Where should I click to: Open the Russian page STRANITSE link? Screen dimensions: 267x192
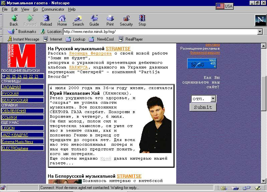coord(118,49)
